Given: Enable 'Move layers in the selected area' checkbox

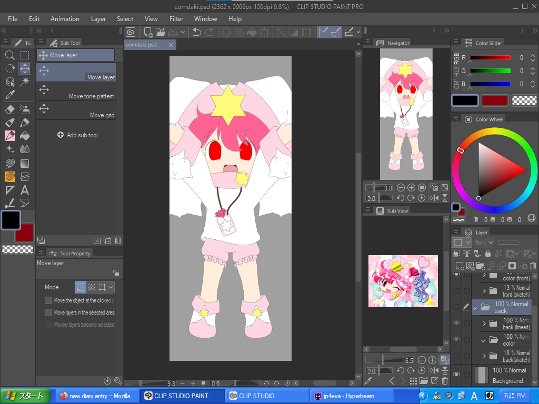Looking at the screenshot, I should 48,312.
